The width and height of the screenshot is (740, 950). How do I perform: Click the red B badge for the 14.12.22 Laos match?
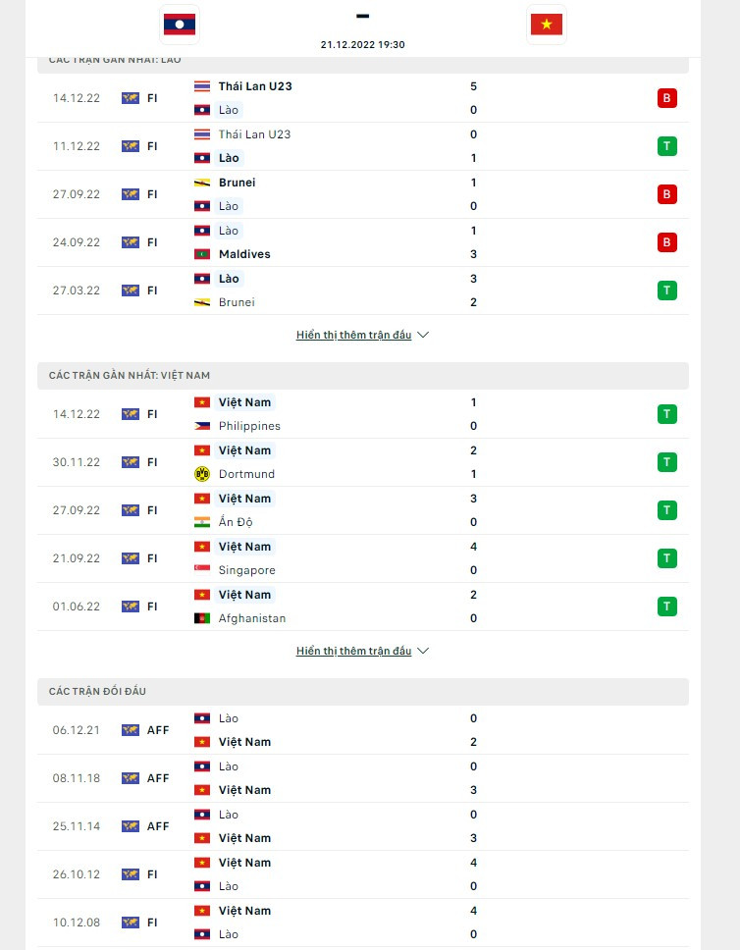coord(667,98)
